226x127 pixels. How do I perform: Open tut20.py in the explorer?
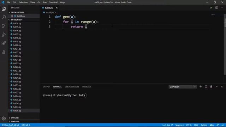(x=17, y=45)
